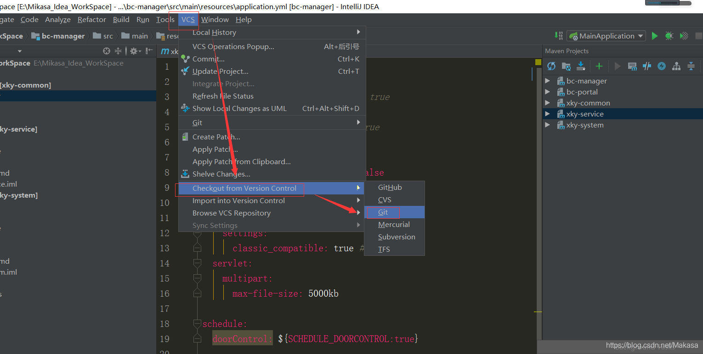Screen dimensions: 703x354
Task: Open the Analyze menu
Action: coord(58,19)
